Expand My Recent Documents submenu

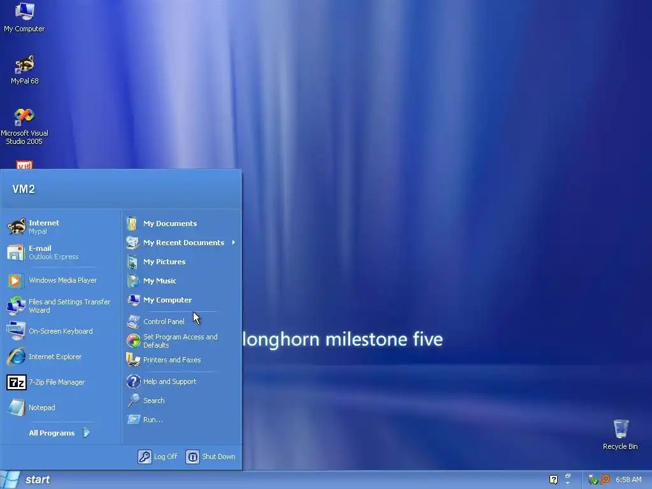(x=181, y=243)
